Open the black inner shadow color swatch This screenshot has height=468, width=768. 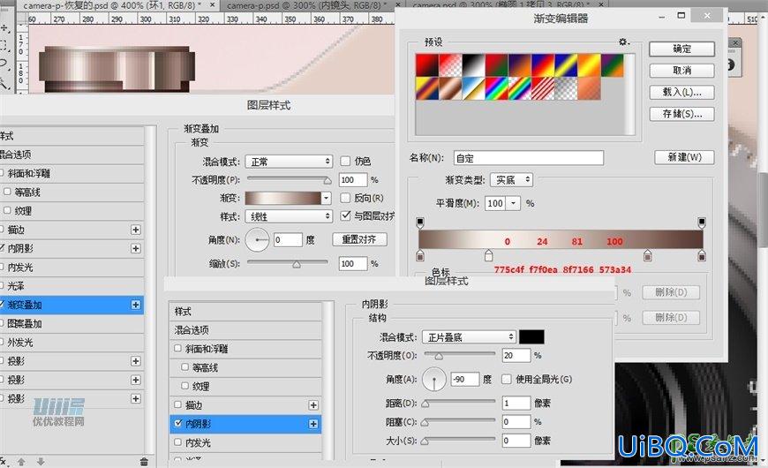pyautogui.click(x=531, y=336)
